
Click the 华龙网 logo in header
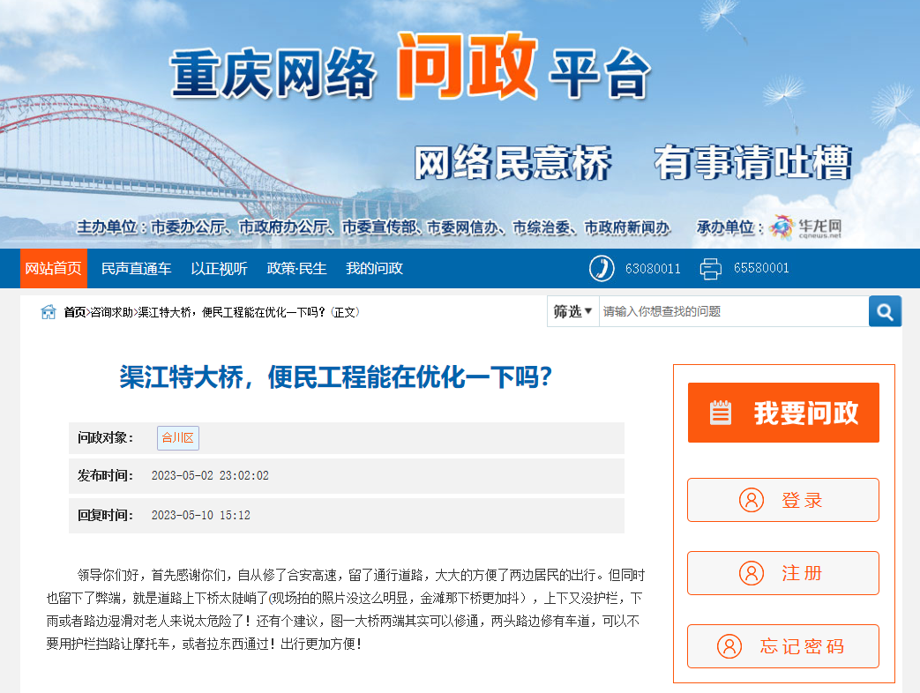pos(806,227)
